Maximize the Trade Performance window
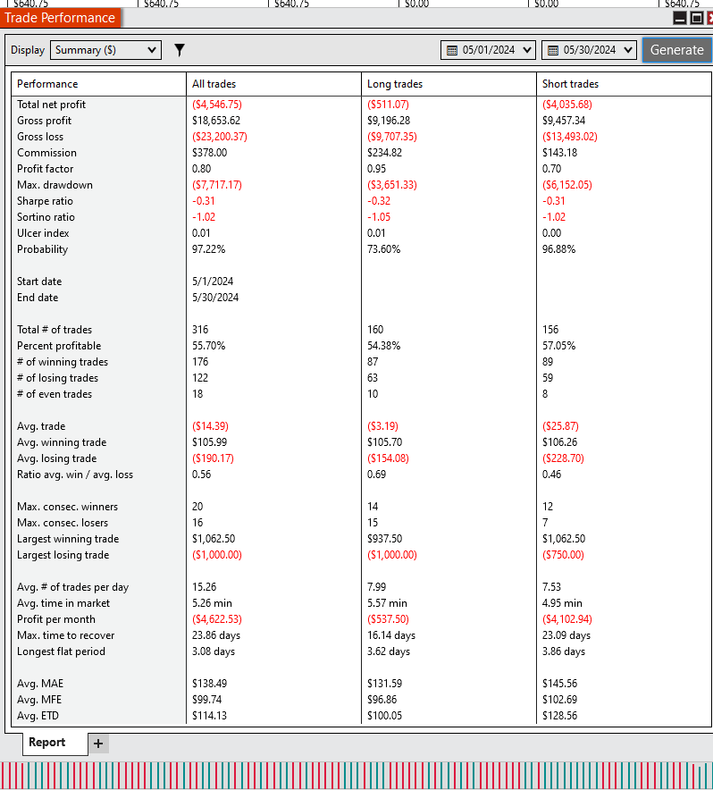 pos(697,19)
